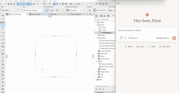Click the Undo arrow in the toolbar

pyautogui.click(x=2, y=4)
